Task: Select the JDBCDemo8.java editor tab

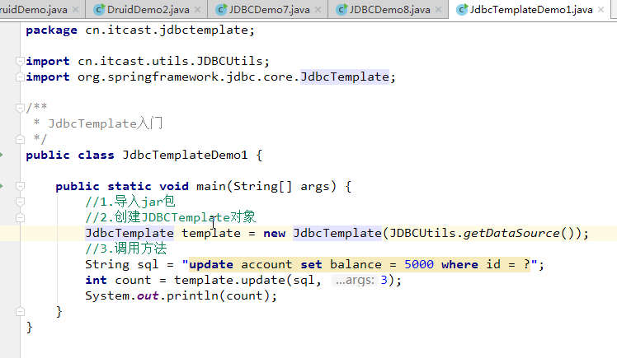Action: click(389, 9)
